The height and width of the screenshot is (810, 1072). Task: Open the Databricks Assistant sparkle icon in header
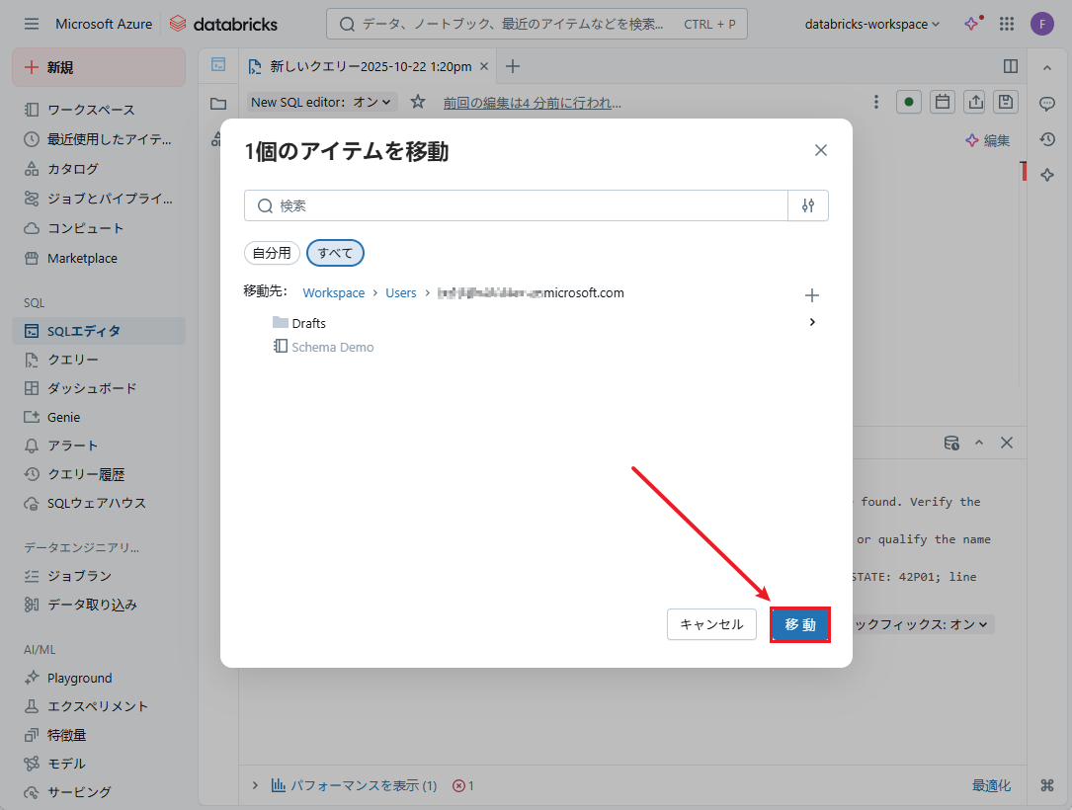coord(973,24)
